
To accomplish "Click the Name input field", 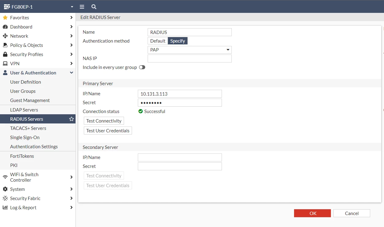I will click(190, 32).
